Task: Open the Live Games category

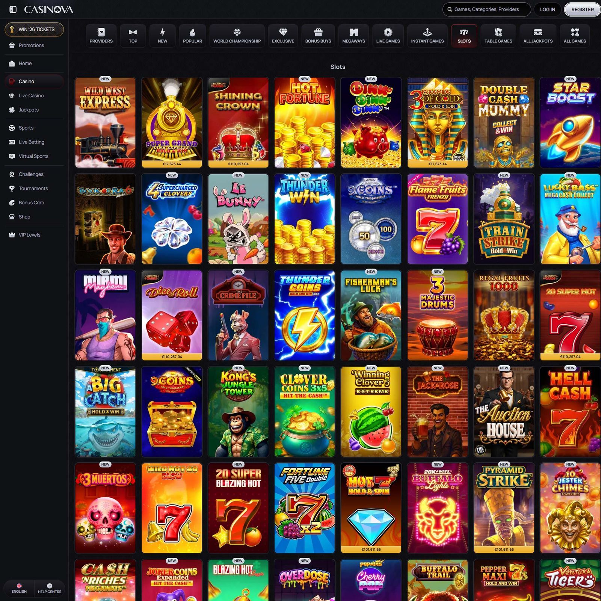Action: click(x=388, y=36)
